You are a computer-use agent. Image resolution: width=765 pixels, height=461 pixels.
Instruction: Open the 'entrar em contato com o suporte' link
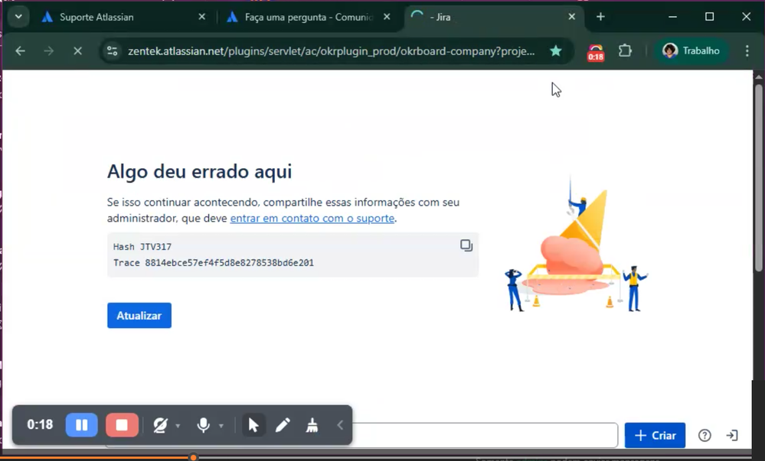tap(312, 218)
